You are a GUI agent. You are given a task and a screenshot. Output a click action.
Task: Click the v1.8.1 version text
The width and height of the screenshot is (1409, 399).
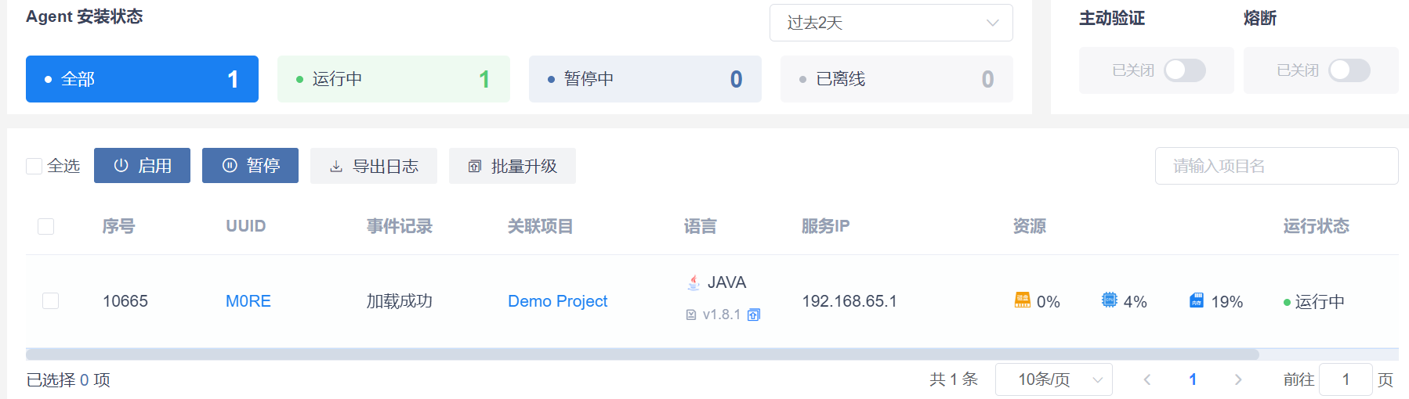click(x=722, y=315)
